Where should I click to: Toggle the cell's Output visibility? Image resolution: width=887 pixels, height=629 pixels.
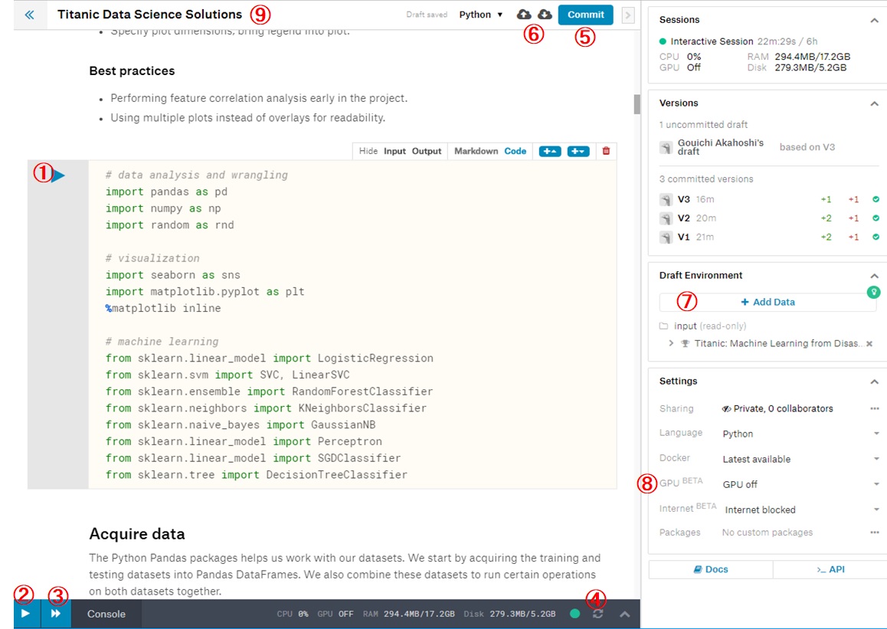tap(427, 151)
